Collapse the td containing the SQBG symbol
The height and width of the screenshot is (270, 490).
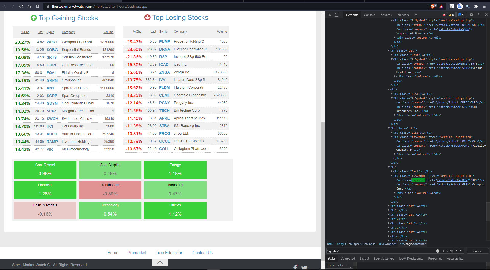(392, 20)
